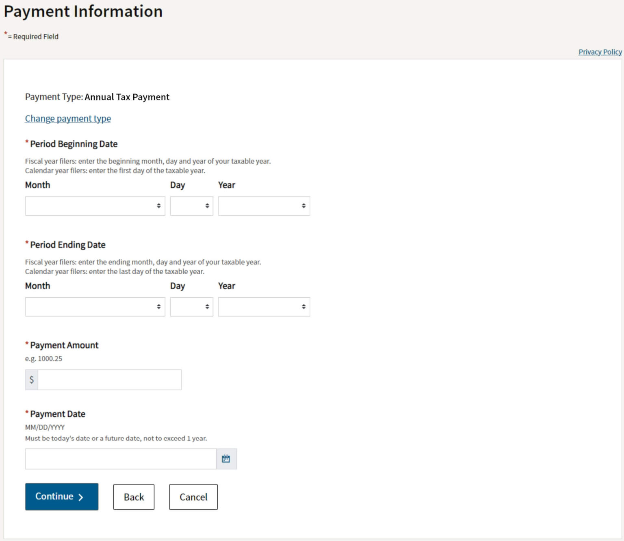Expand the Period Beginning Date Month dropdown

(95, 206)
